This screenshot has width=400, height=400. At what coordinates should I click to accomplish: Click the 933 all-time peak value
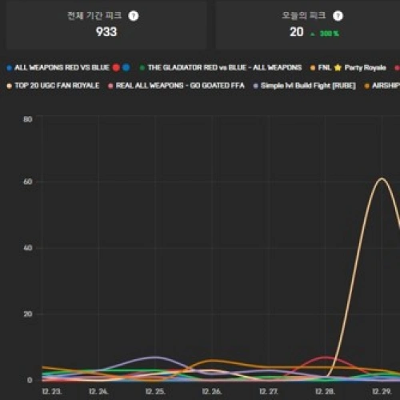[106, 32]
